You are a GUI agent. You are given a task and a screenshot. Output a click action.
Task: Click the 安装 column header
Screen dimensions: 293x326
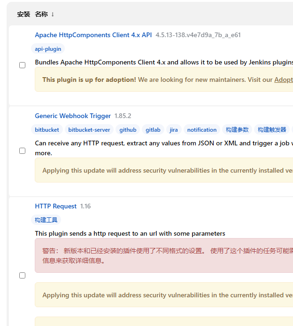(23, 14)
